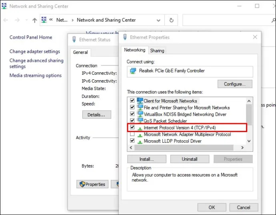Image resolution: width=276 pixels, height=215 pixels.
Task: Click the Client for Microsoft Networks icon
Action: coord(140,101)
